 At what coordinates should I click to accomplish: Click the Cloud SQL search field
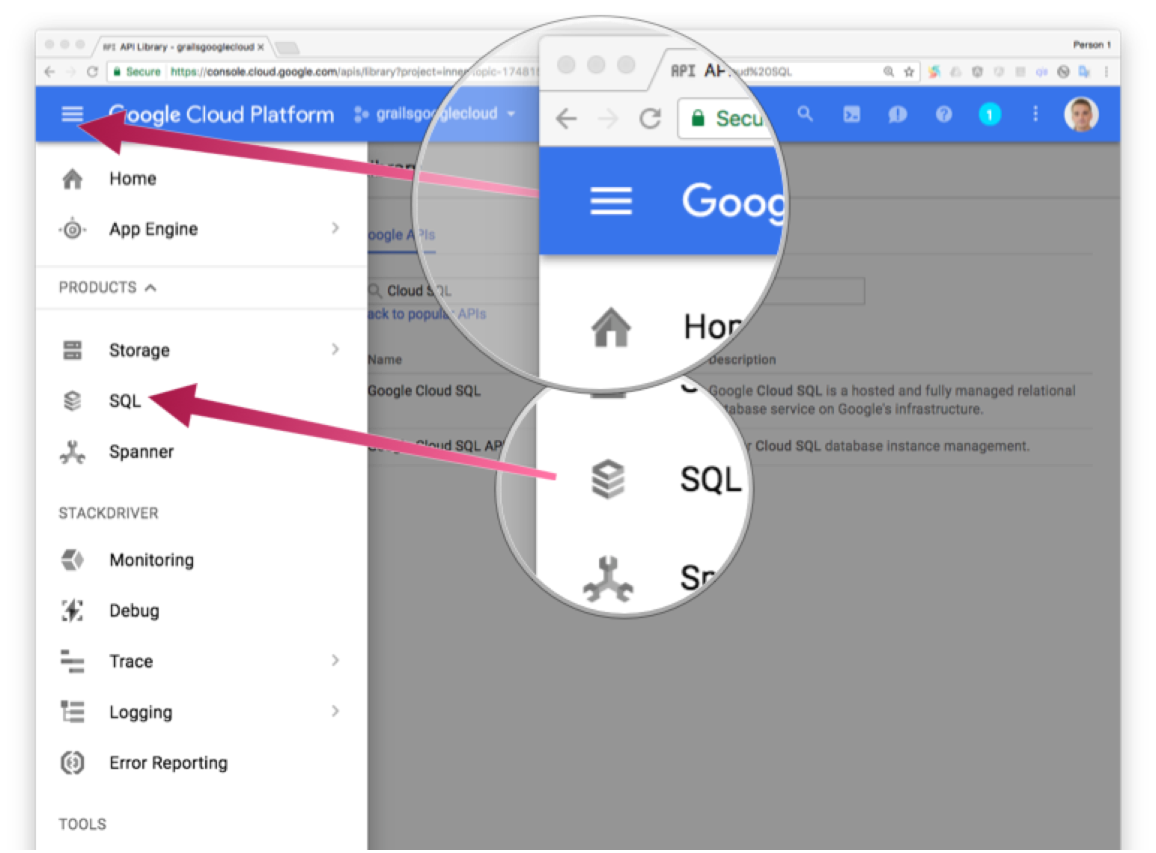615,290
